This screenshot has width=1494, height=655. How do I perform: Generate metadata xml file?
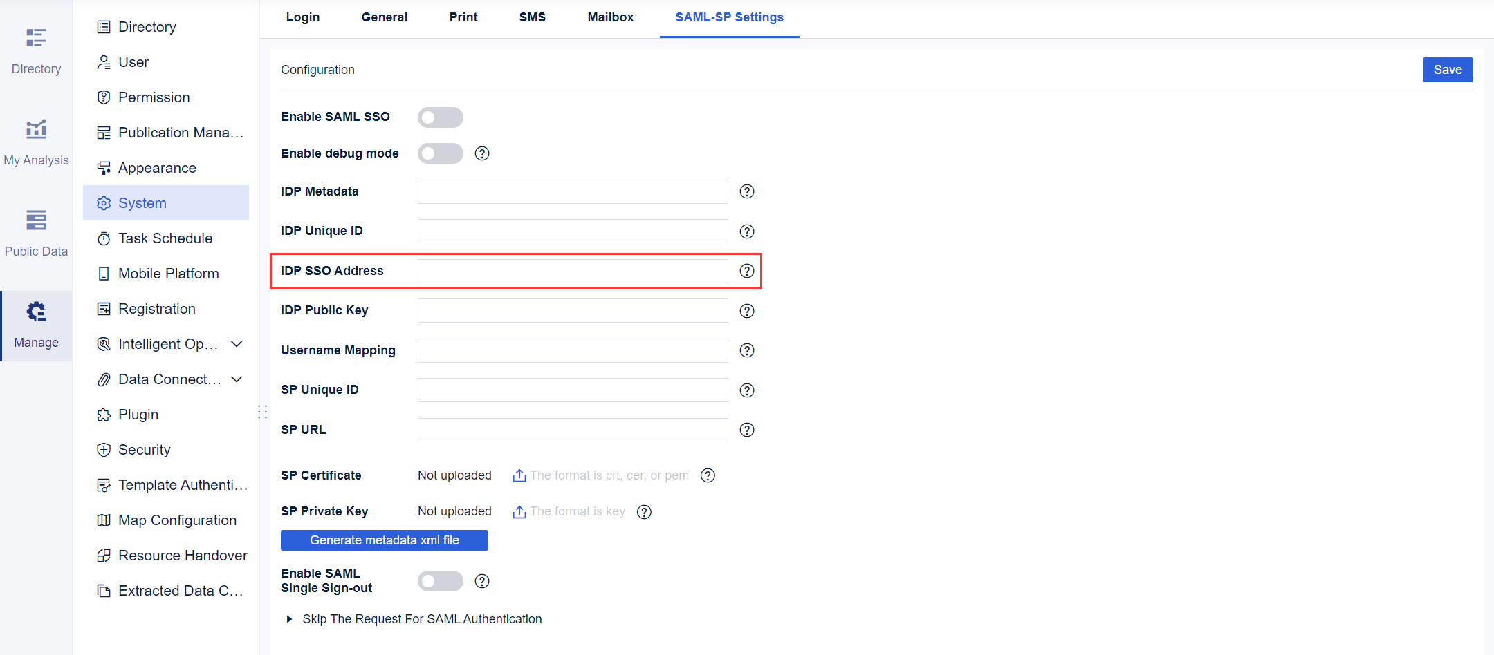(384, 540)
